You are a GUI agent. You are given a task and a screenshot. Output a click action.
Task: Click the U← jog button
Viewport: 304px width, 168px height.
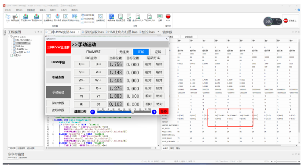point(82,64)
